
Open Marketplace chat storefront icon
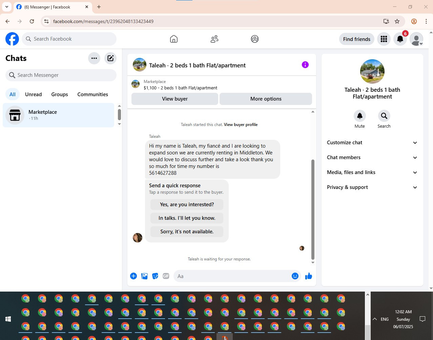tap(15, 115)
